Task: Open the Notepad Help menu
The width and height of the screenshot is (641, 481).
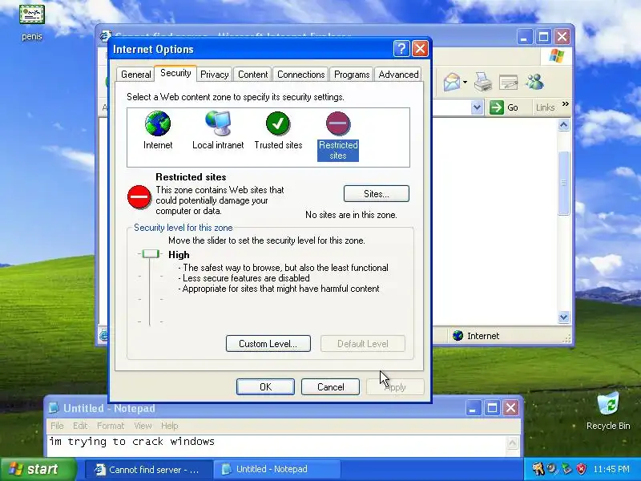Action: 169,426
